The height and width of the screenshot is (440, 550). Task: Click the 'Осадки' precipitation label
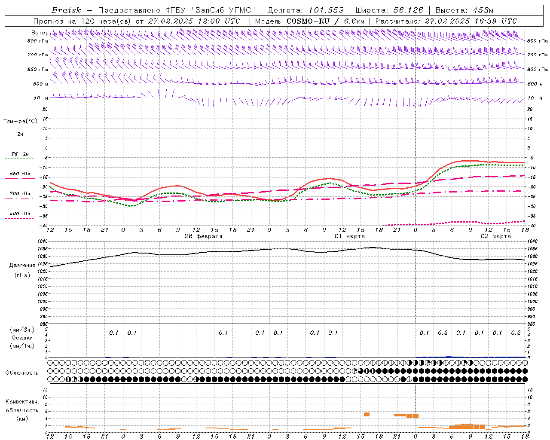(22, 338)
